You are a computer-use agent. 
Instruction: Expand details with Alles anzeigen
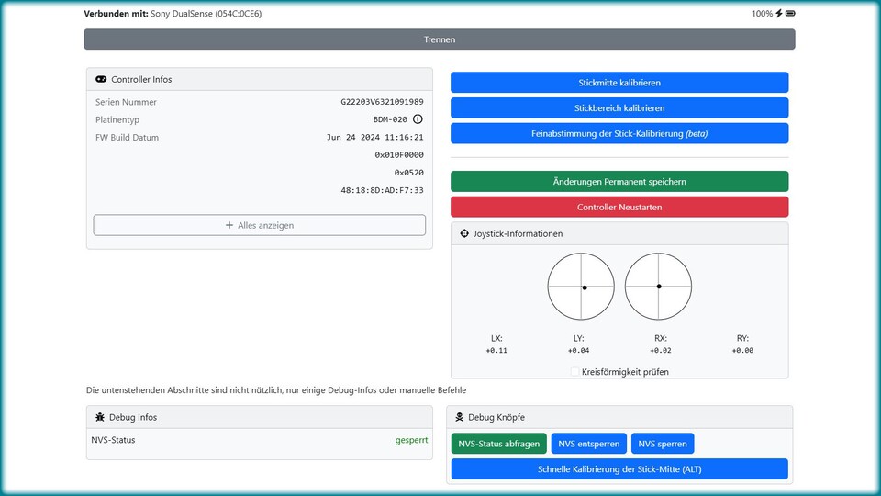click(260, 225)
